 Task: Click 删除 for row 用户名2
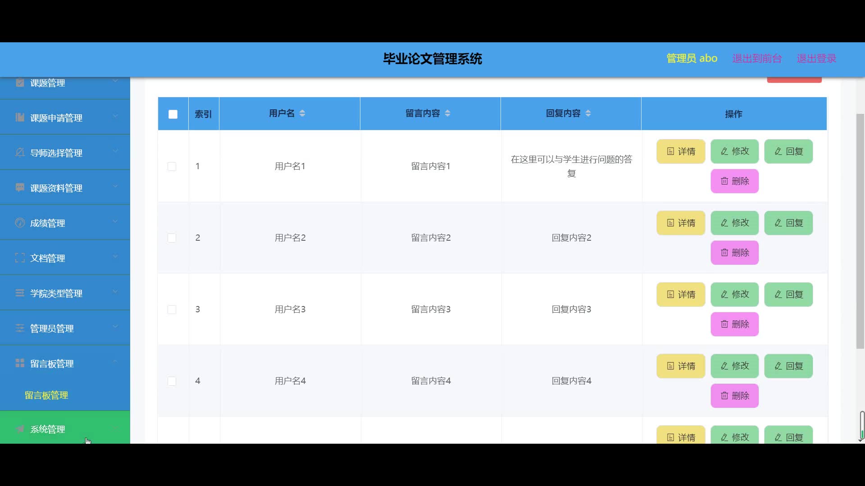point(735,252)
